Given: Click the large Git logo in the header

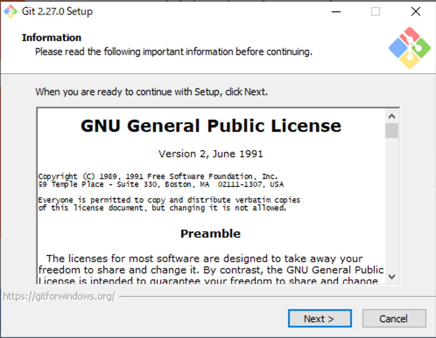Looking at the screenshot, I should [x=410, y=48].
